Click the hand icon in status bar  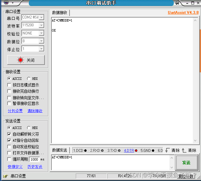click(6, 176)
